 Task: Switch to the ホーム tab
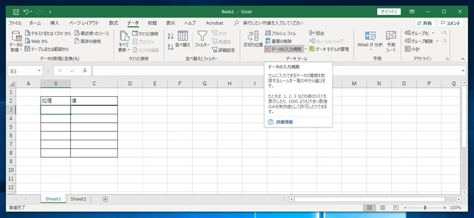(x=35, y=23)
